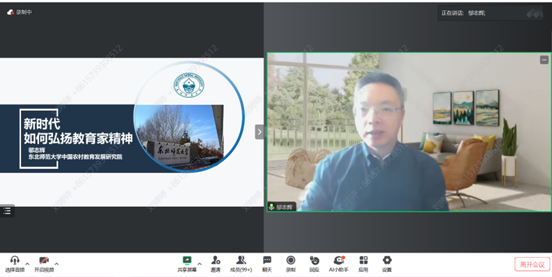Open the Invite (邀请) icon
Image resolution: width=552 pixels, height=277 pixels.
click(216, 261)
